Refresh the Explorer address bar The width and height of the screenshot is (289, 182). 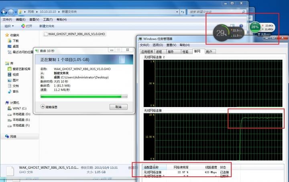[183, 12]
